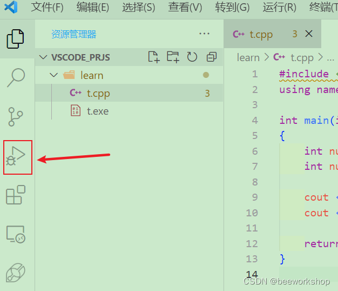Click the VS Code logo icon
Screen dimensions: 338x291
tap(11, 7)
